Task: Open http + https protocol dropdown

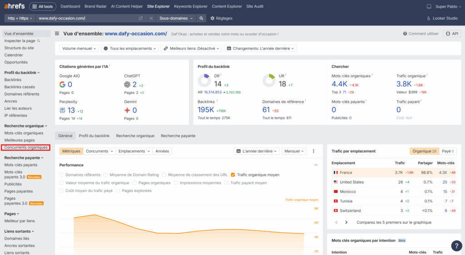Action: coord(20,18)
